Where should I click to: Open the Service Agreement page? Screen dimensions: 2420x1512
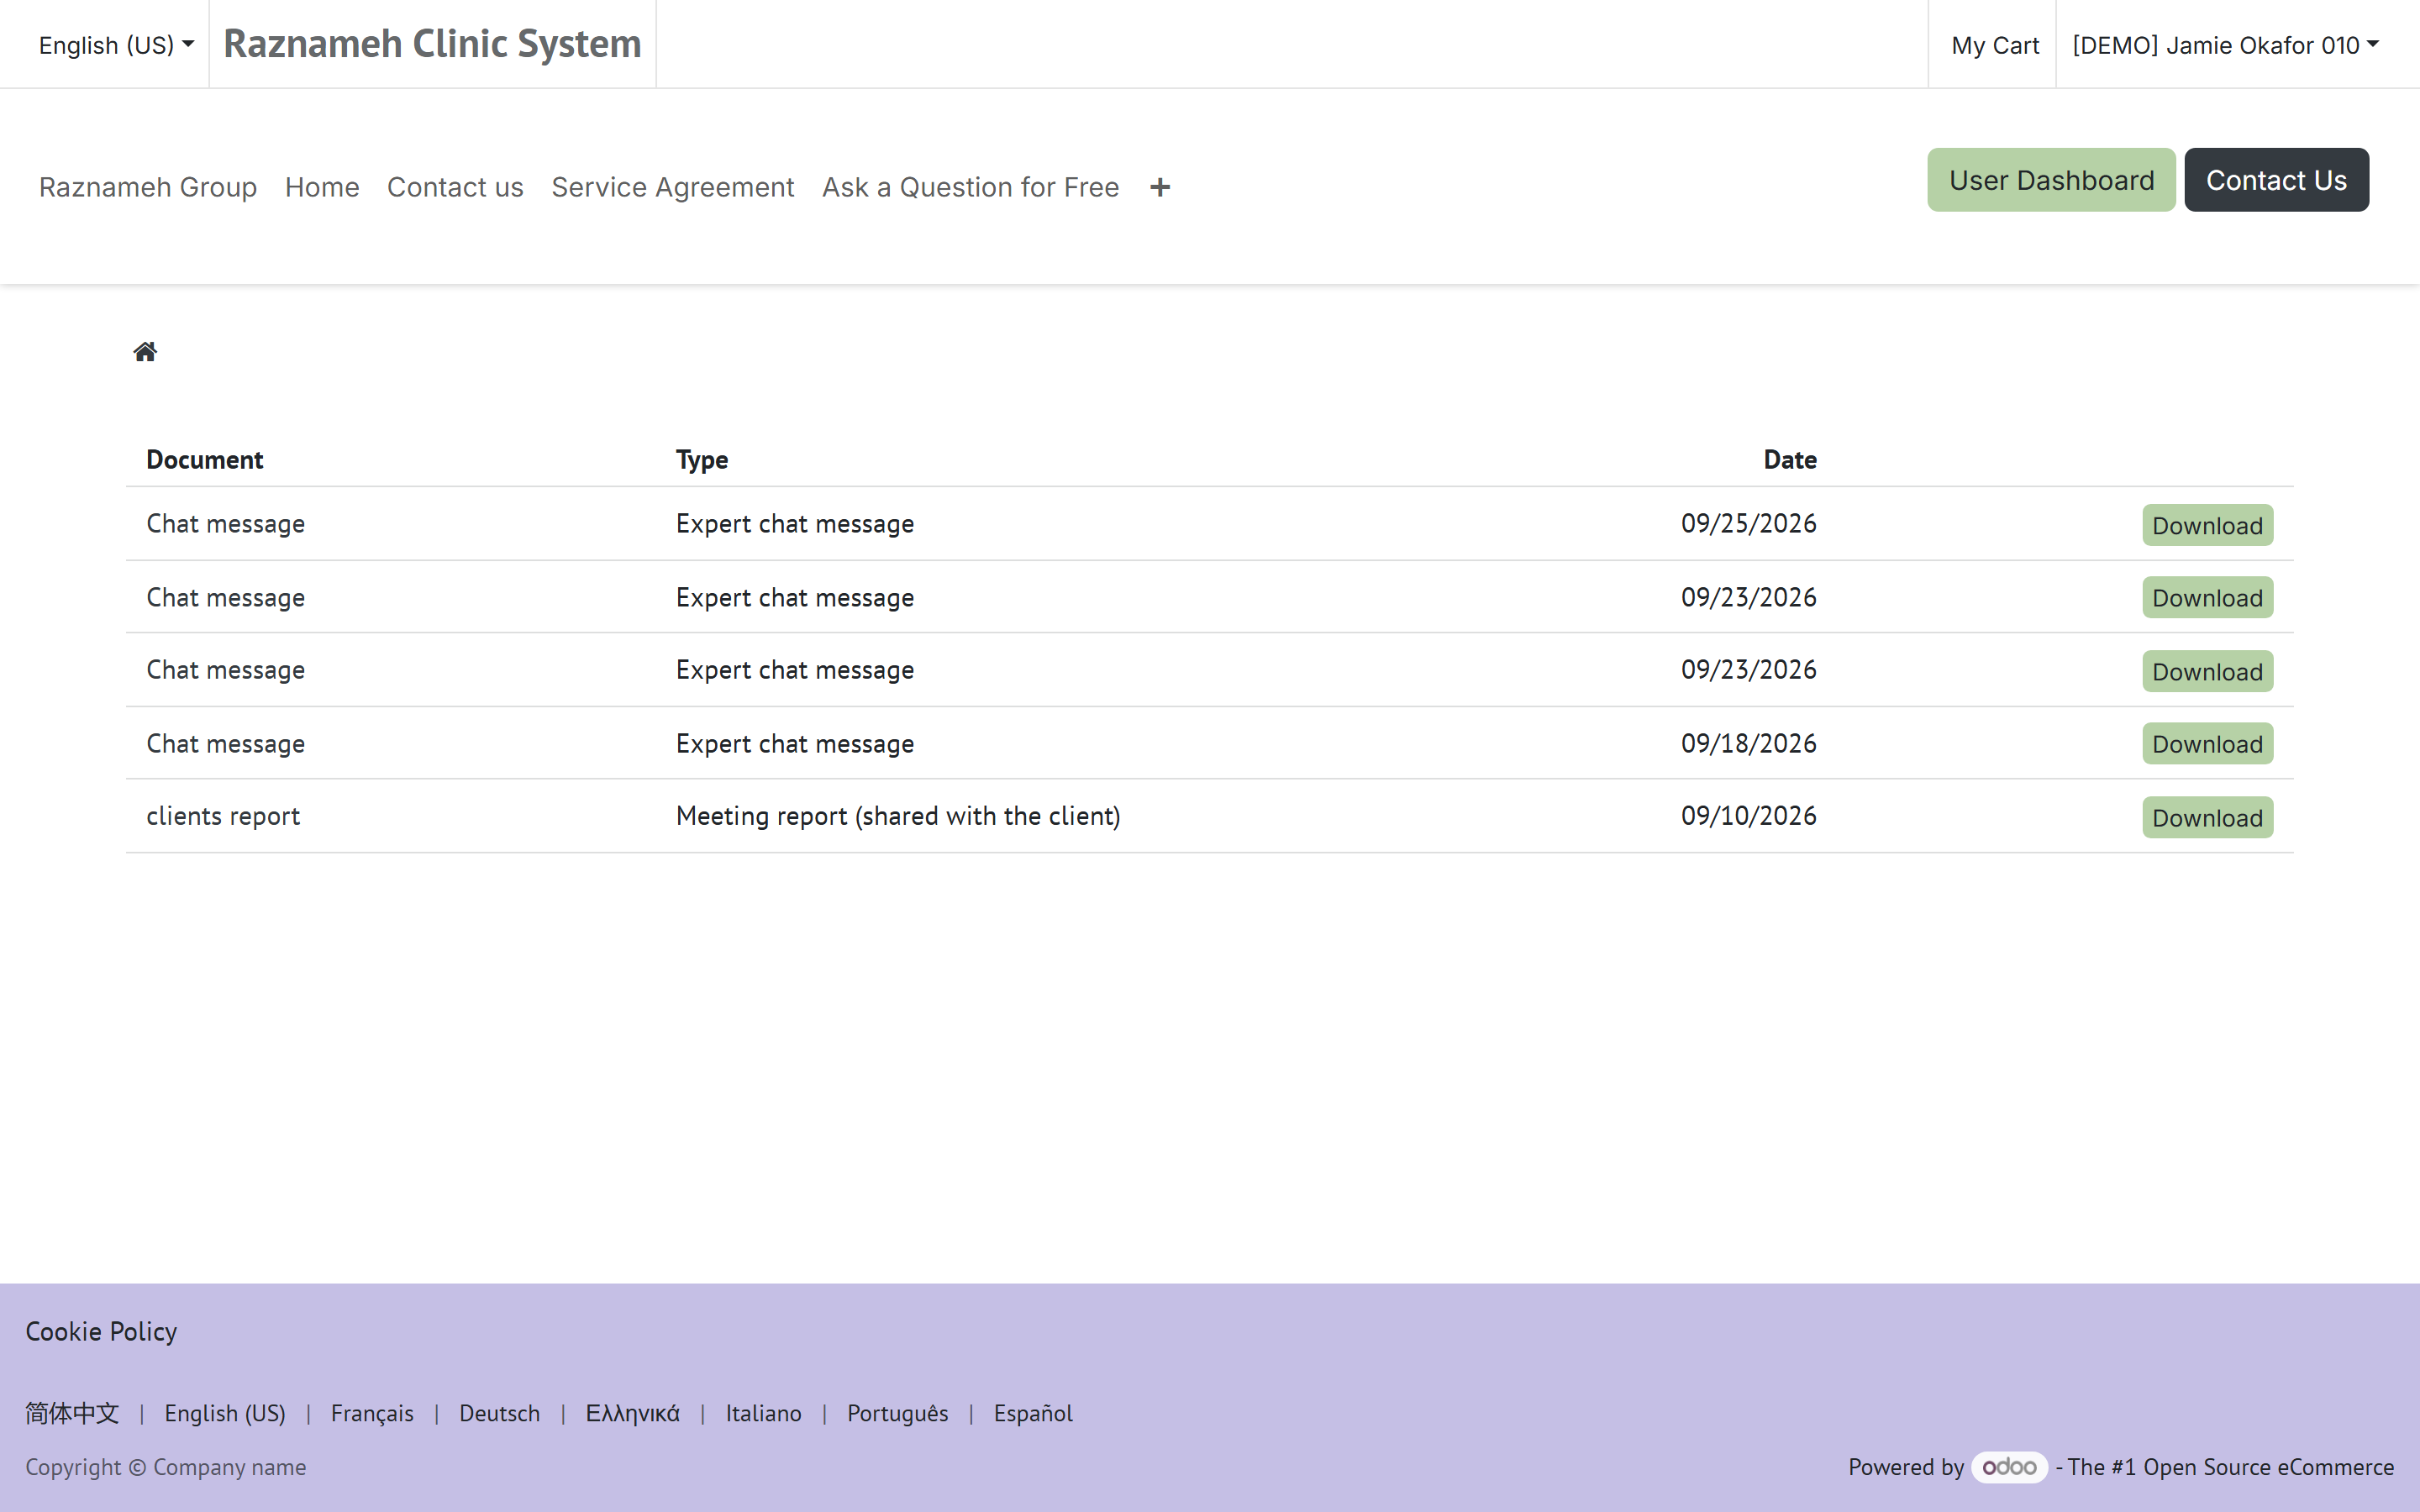[x=673, y=187]
